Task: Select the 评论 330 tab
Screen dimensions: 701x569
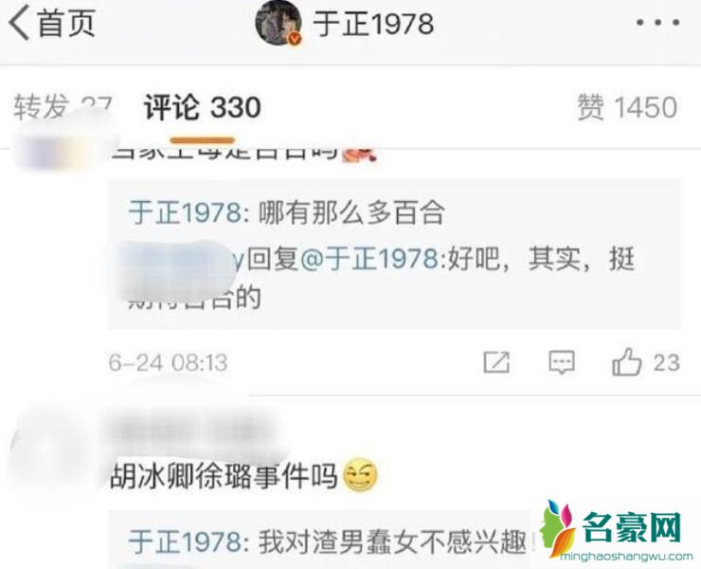Action: coord(202,108)
